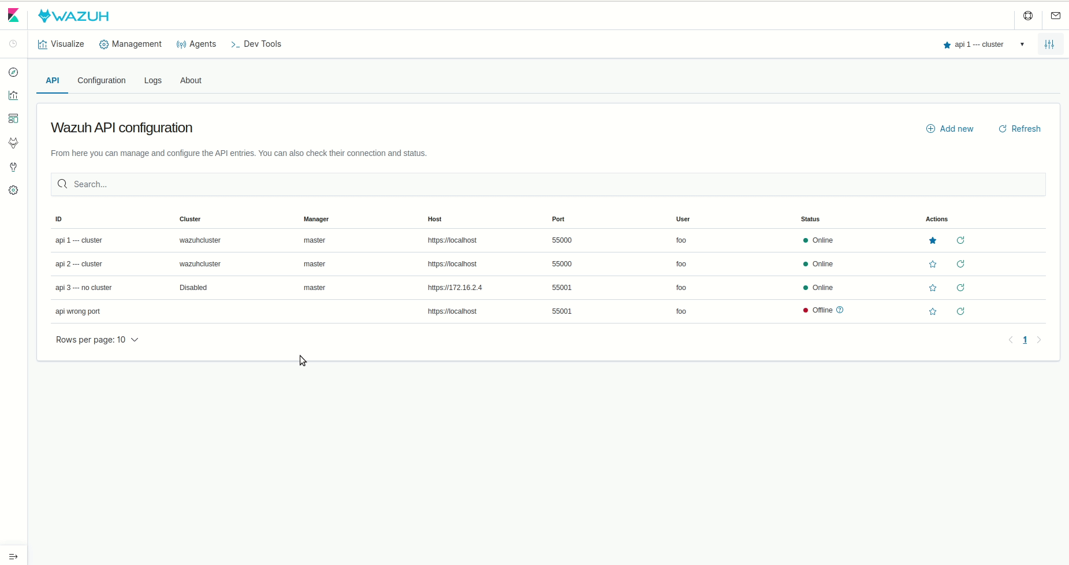Image resolution: width=1069 pixels, height=565 pixels.
Task: Unstar the api 1 cluster default API
Action: 933,240
